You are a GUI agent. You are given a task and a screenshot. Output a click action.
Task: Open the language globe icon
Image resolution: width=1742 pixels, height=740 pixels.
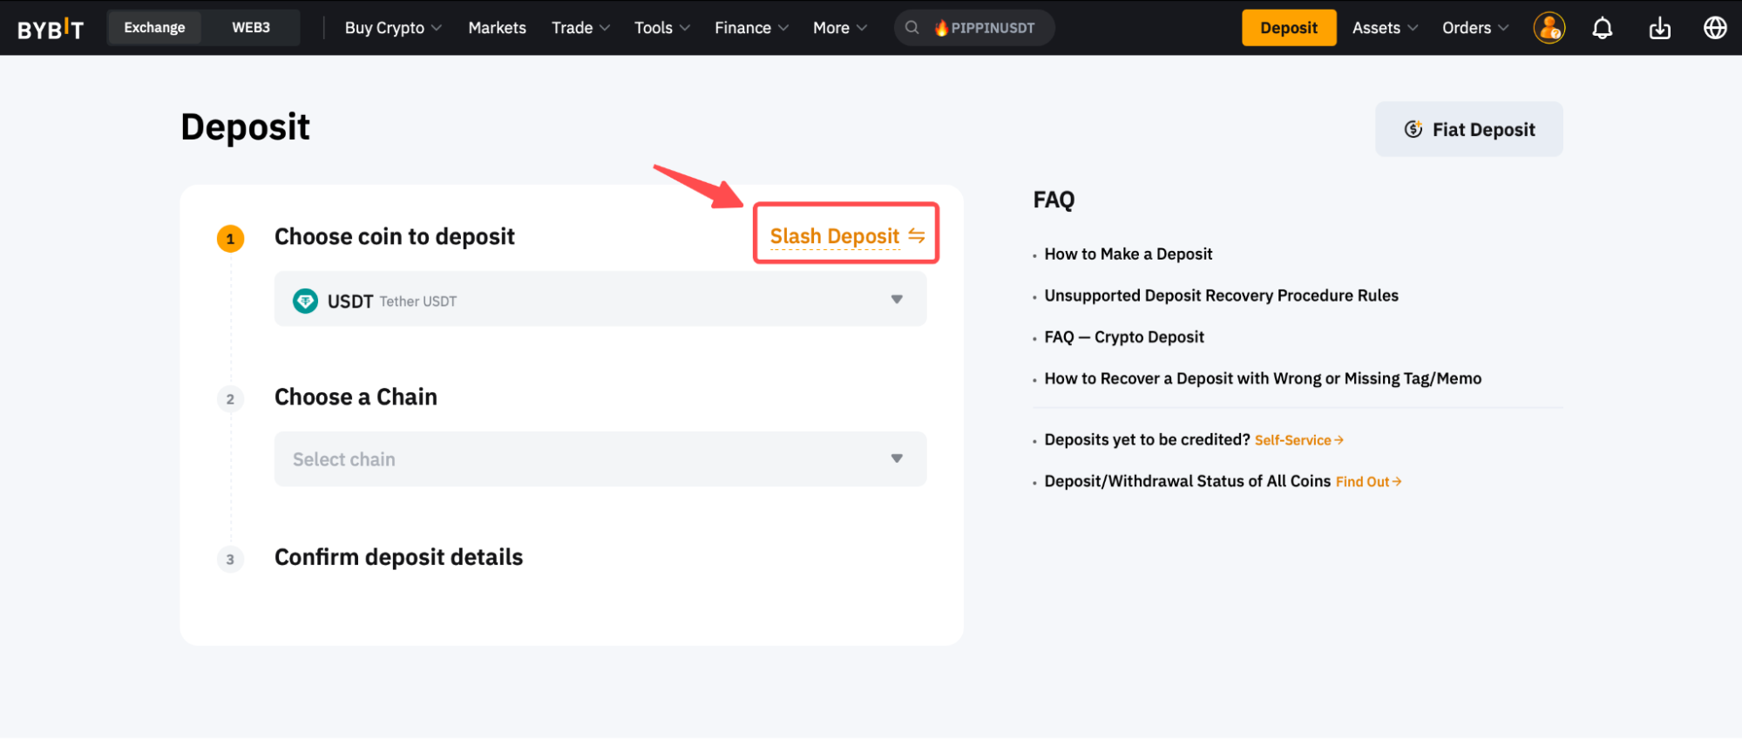tap(1714, 28)
